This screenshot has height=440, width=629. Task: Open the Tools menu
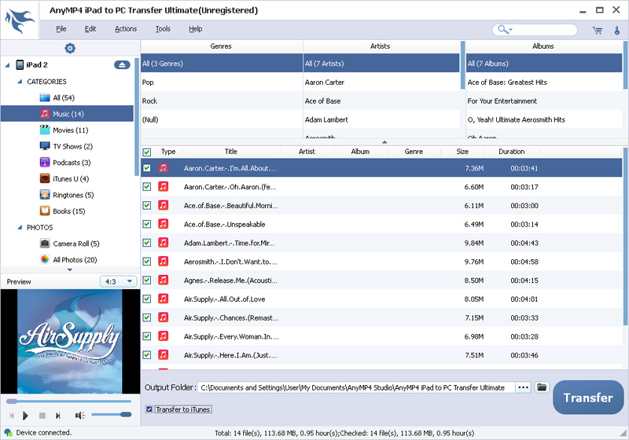(163, 29)
